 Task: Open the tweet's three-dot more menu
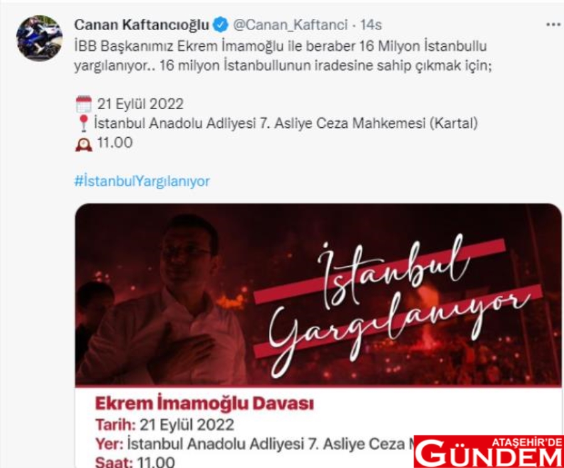coord(553,24)
